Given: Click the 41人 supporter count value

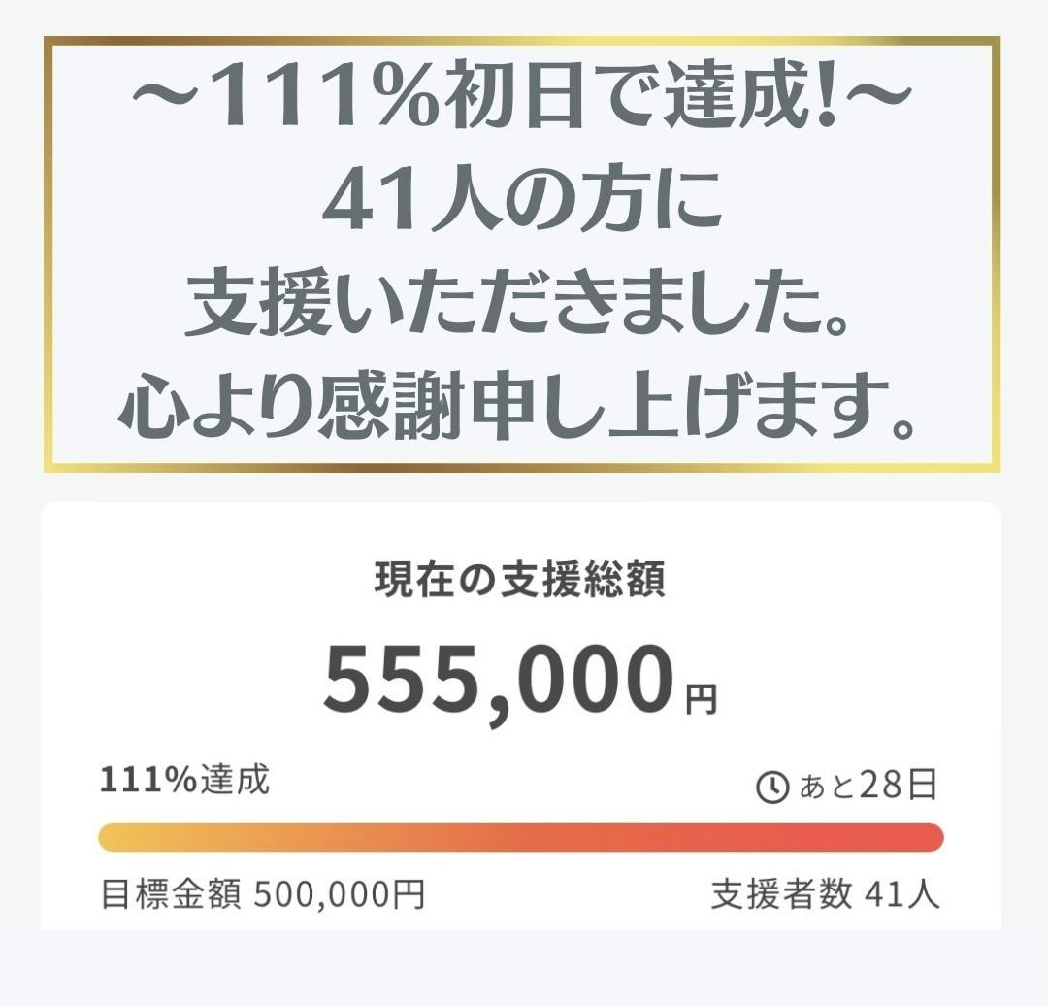Looking at the screenshot, I should click(x=902, y=894).
